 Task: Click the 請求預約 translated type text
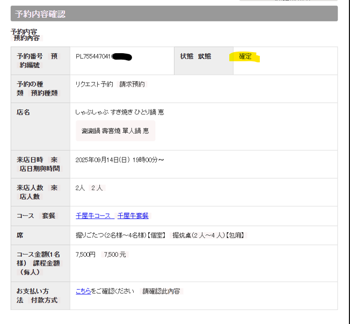[132, 84]
